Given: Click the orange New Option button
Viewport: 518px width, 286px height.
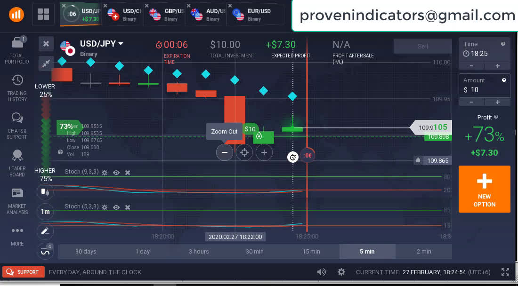Looking at the screenshot, I should (484, 189).
